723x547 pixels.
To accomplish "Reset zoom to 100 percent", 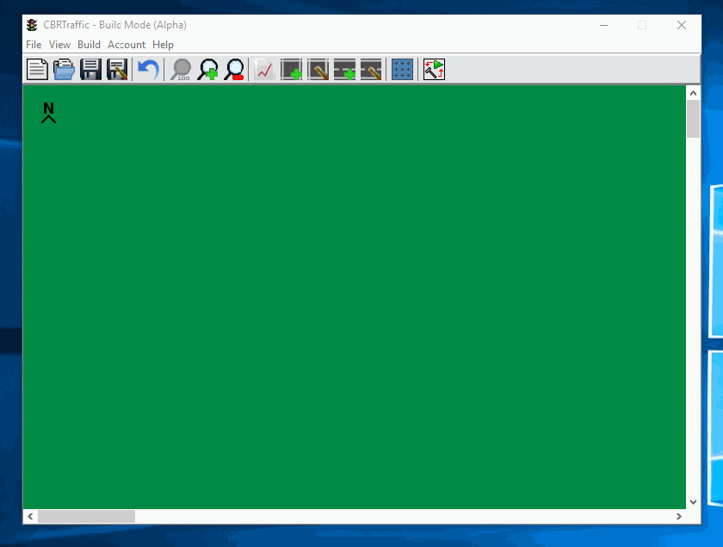I will pos(181,70).
